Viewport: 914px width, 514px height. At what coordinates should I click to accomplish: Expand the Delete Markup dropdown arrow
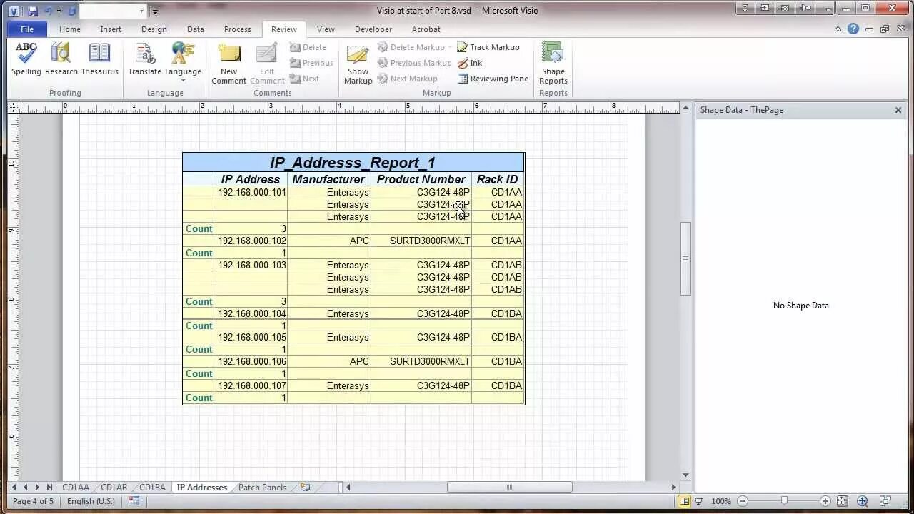450,47
